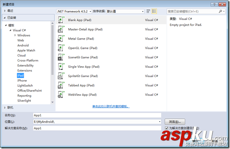Screen dimensions: 230x149
Task: Select the Metal Game (iPad) template icon
Action: [x=61, y=39]
